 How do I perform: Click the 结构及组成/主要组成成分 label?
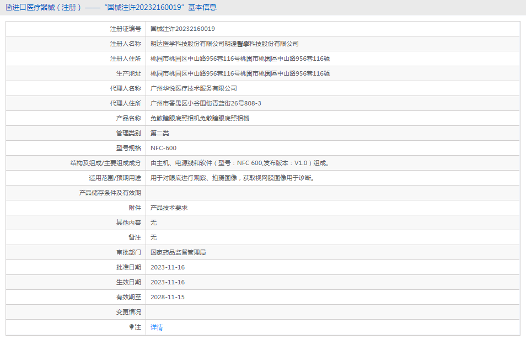pos(106,163)
